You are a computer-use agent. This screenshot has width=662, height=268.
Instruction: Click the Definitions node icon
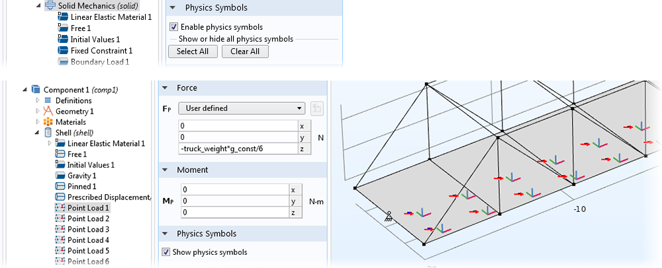pyautogui.click(x=47, y=100)
